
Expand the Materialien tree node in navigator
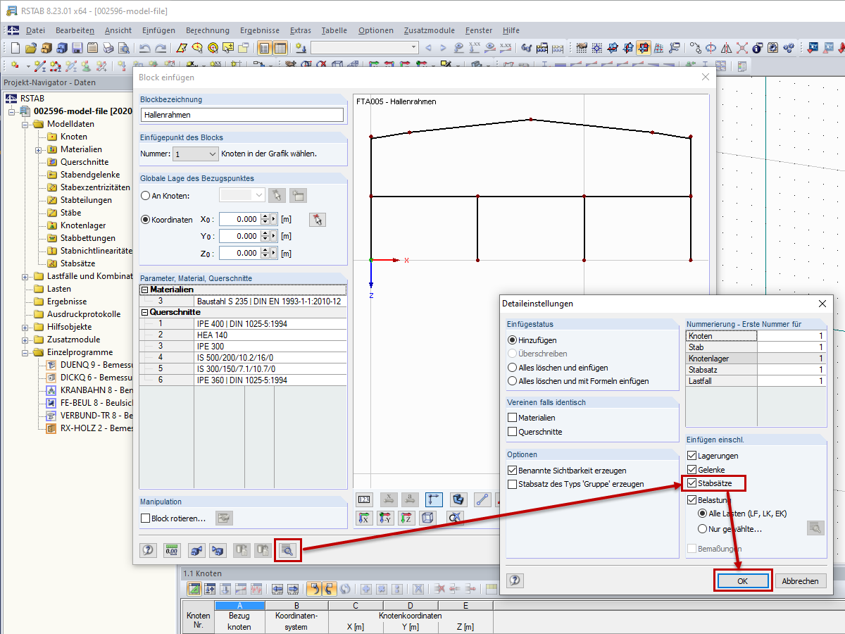click(39, 149)
